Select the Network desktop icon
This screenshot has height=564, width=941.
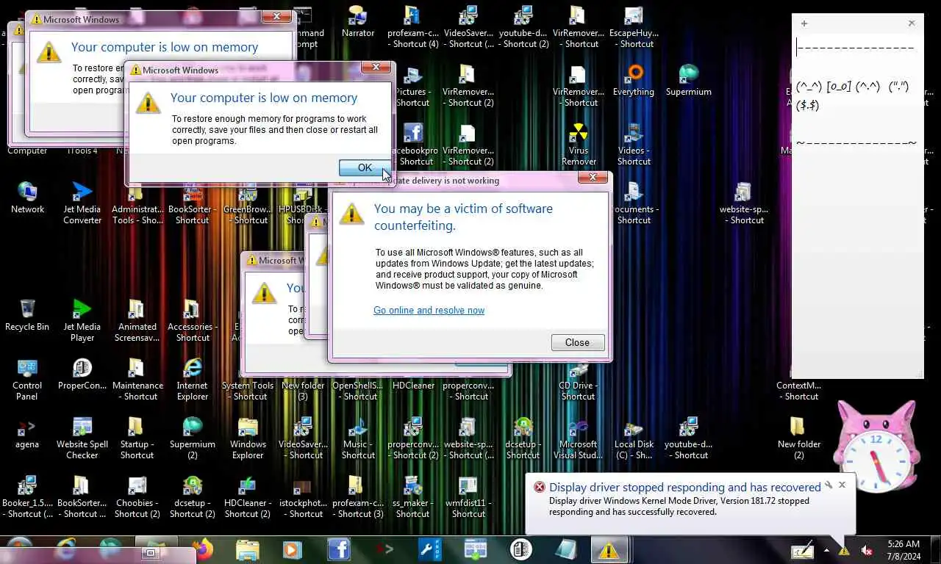(27, 198)
